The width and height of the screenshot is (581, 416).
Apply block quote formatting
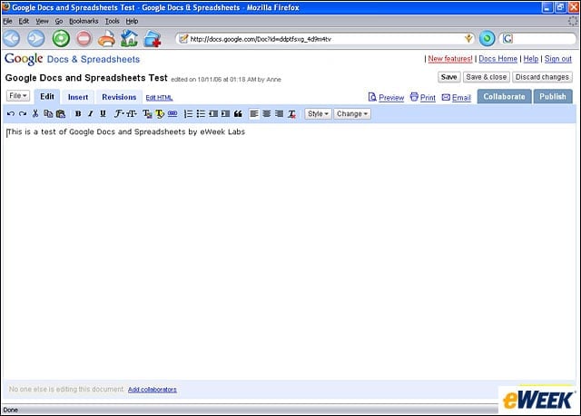(238, 114)
